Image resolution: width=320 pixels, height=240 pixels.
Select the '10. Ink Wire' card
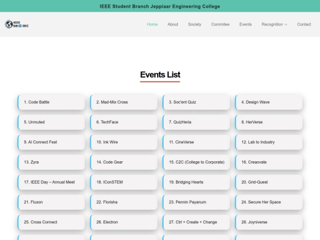click(124, 142)
